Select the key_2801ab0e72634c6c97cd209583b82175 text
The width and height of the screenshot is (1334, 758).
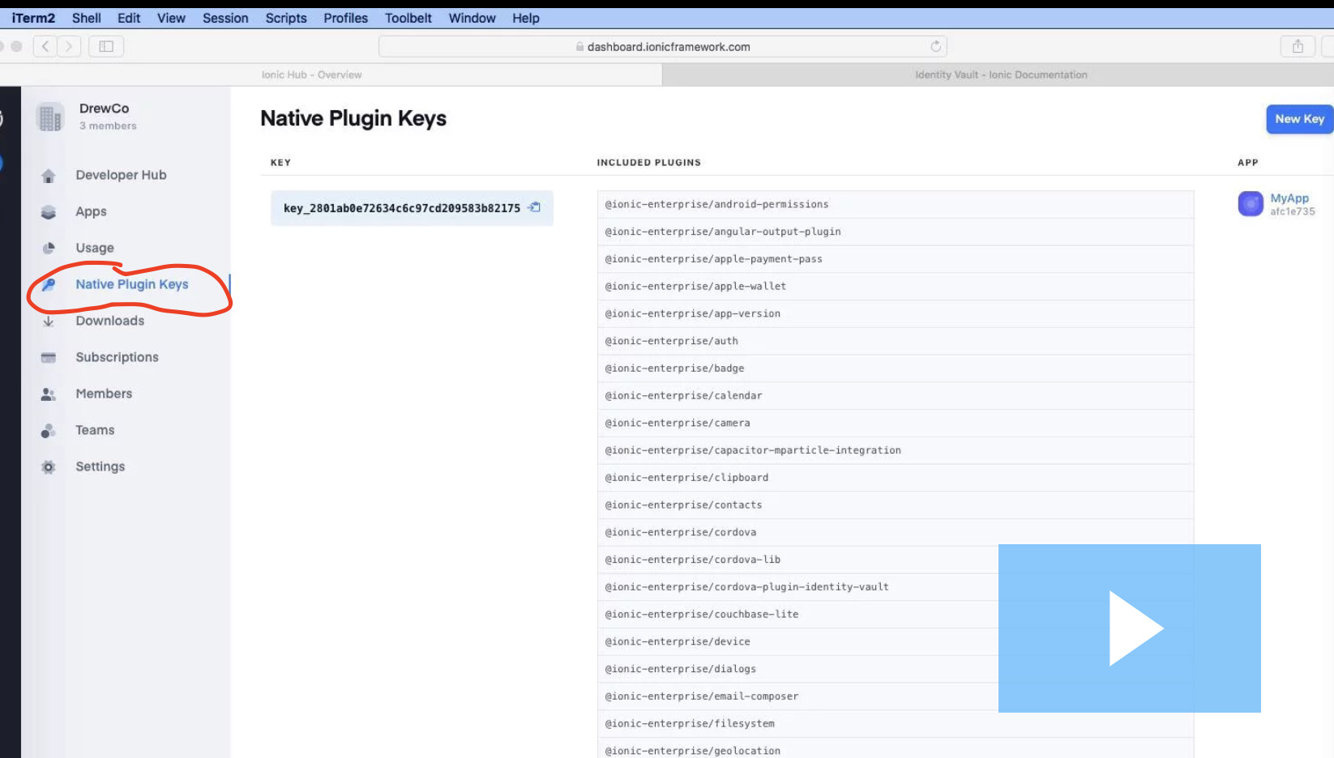[x=402, y=208]
